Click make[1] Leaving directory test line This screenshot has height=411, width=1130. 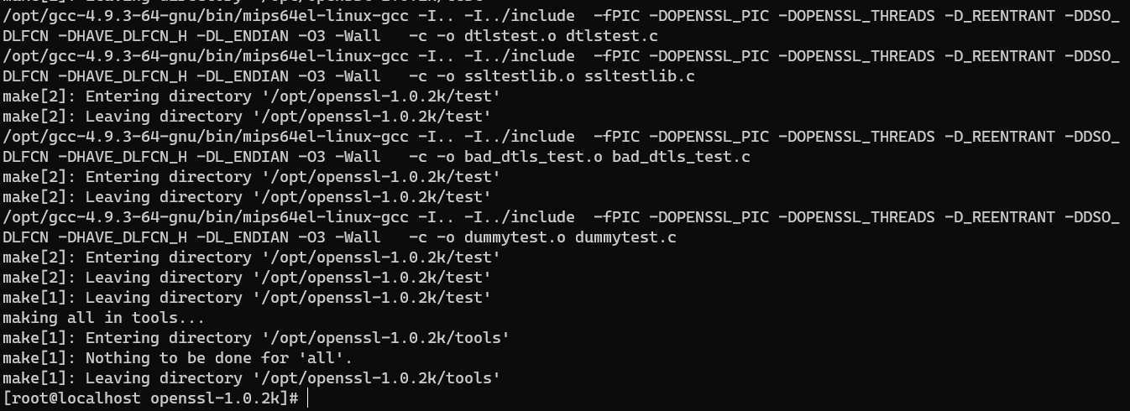(247, 298)
